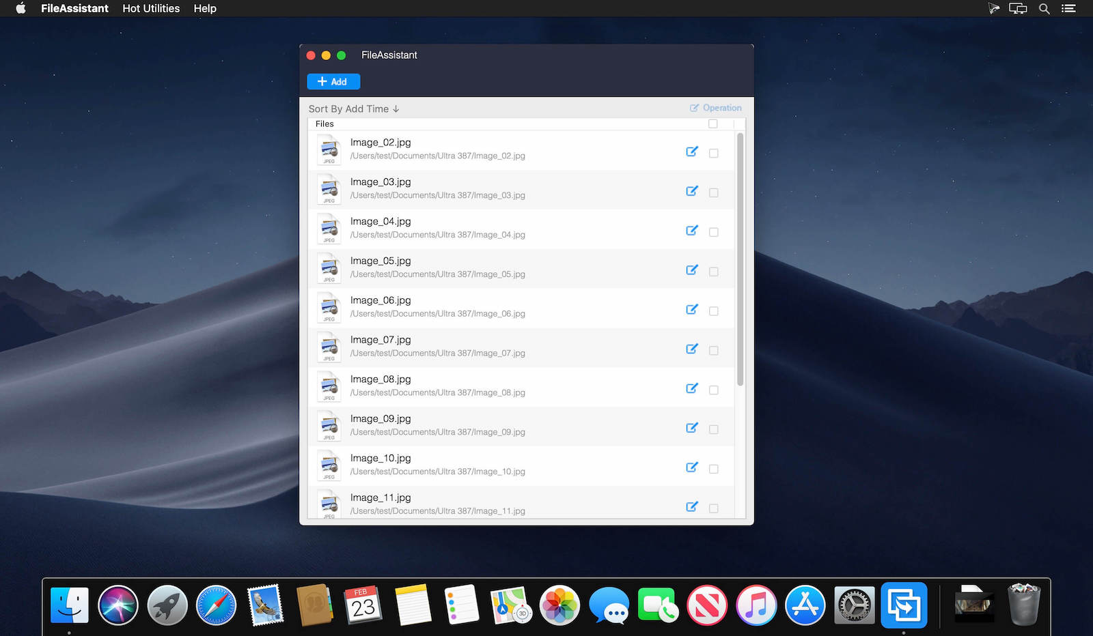The height and width of the screenshot is (636, 1093).
Task: Check the box for Image_03.jpg
Action: [714, 193]
